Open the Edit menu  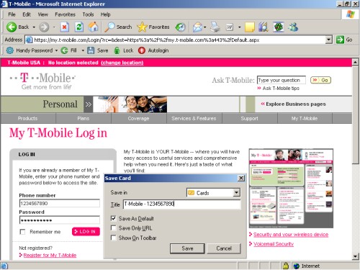click(27, 14)
